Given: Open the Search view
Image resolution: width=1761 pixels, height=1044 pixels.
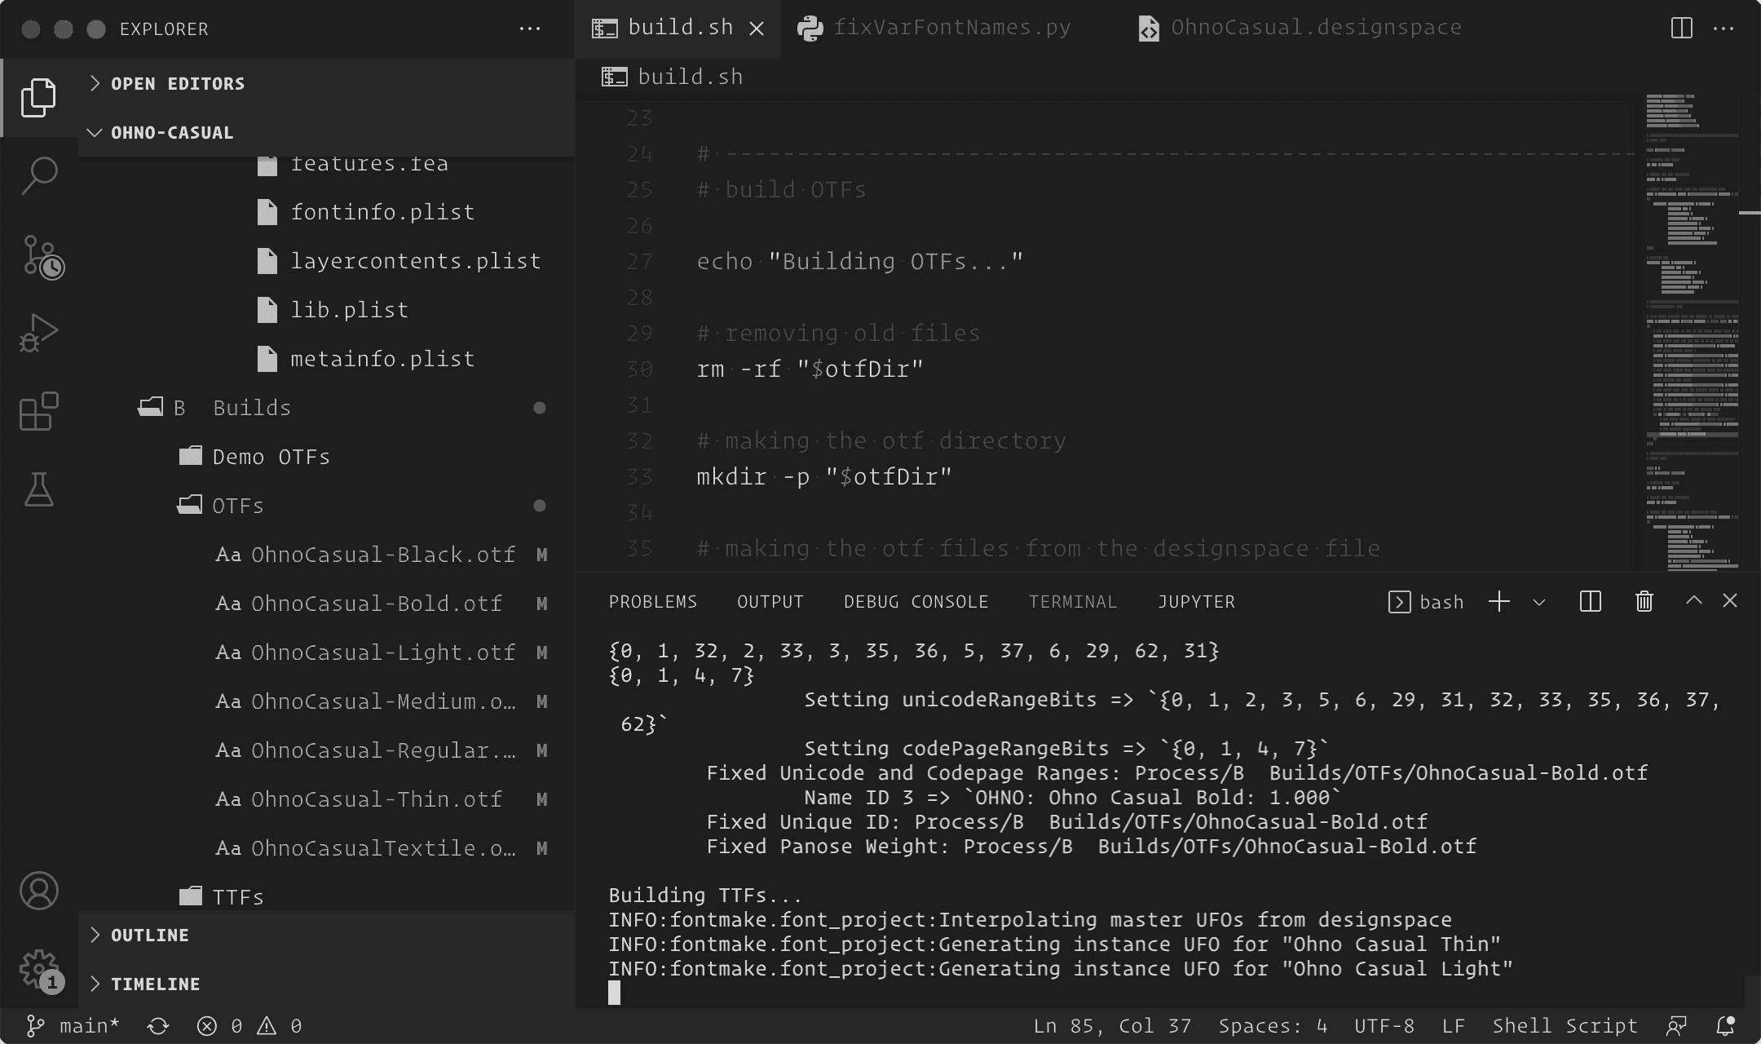Looking at the screenshot, I should tap(38, 175).
